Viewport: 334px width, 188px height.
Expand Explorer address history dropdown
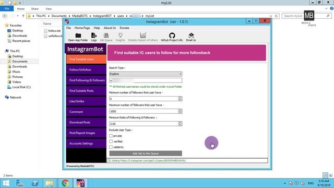(271, 16)
